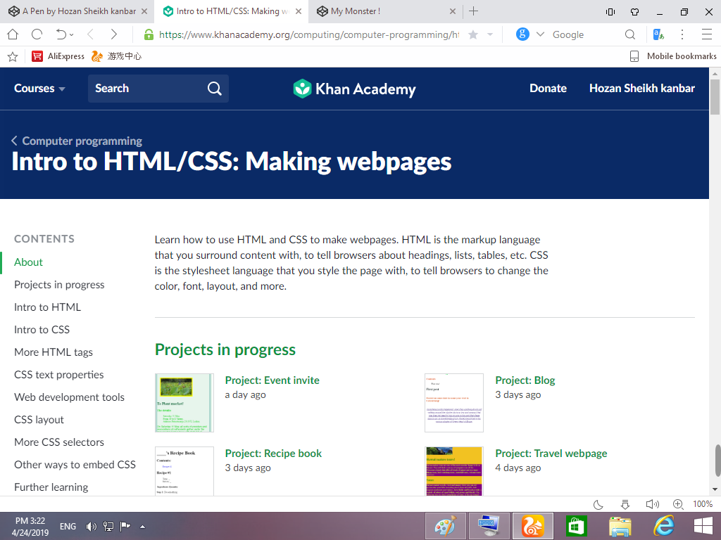The width and height of the screenshot is (721, 540).
Task: Select About in contents
Action: [x=28, y=262]
